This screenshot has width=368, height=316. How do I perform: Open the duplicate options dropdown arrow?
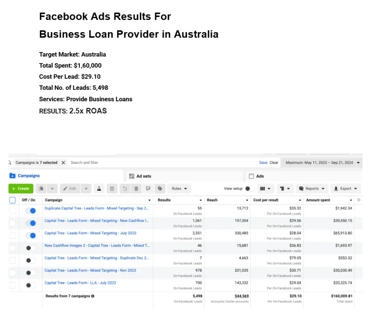pos(52,189)
